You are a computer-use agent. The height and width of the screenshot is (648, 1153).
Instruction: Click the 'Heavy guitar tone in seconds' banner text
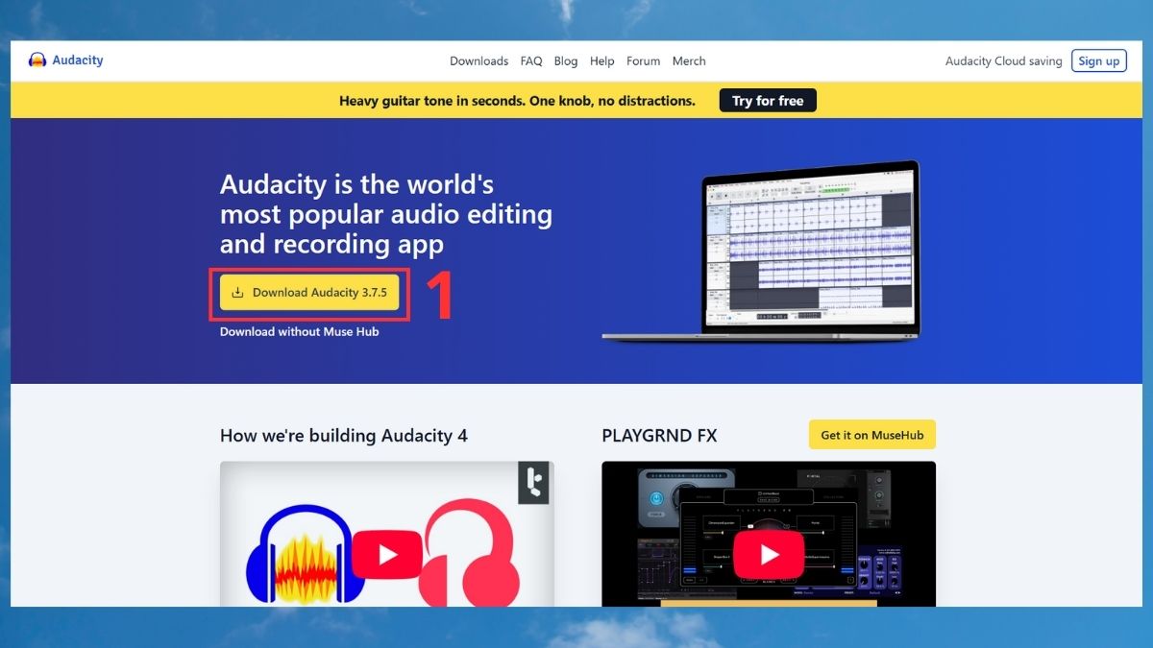pyautogui.click(x=517, y=101)
